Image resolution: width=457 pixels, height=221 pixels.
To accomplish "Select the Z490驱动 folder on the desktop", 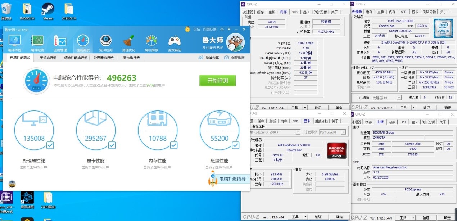I will point(48,200).
